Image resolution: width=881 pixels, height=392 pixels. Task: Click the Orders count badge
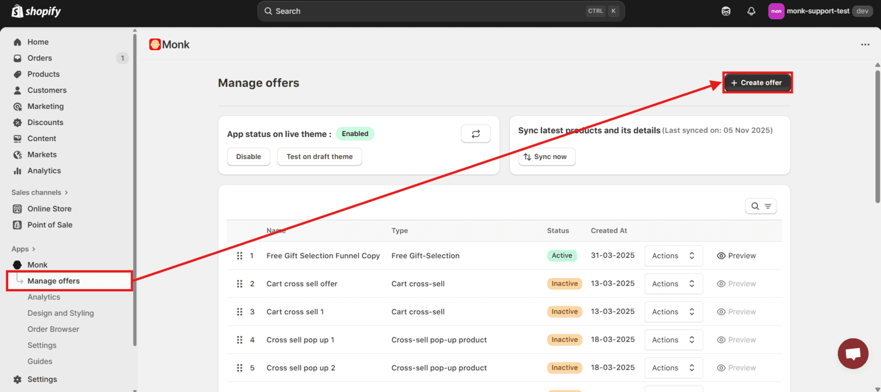click(122, 58)
